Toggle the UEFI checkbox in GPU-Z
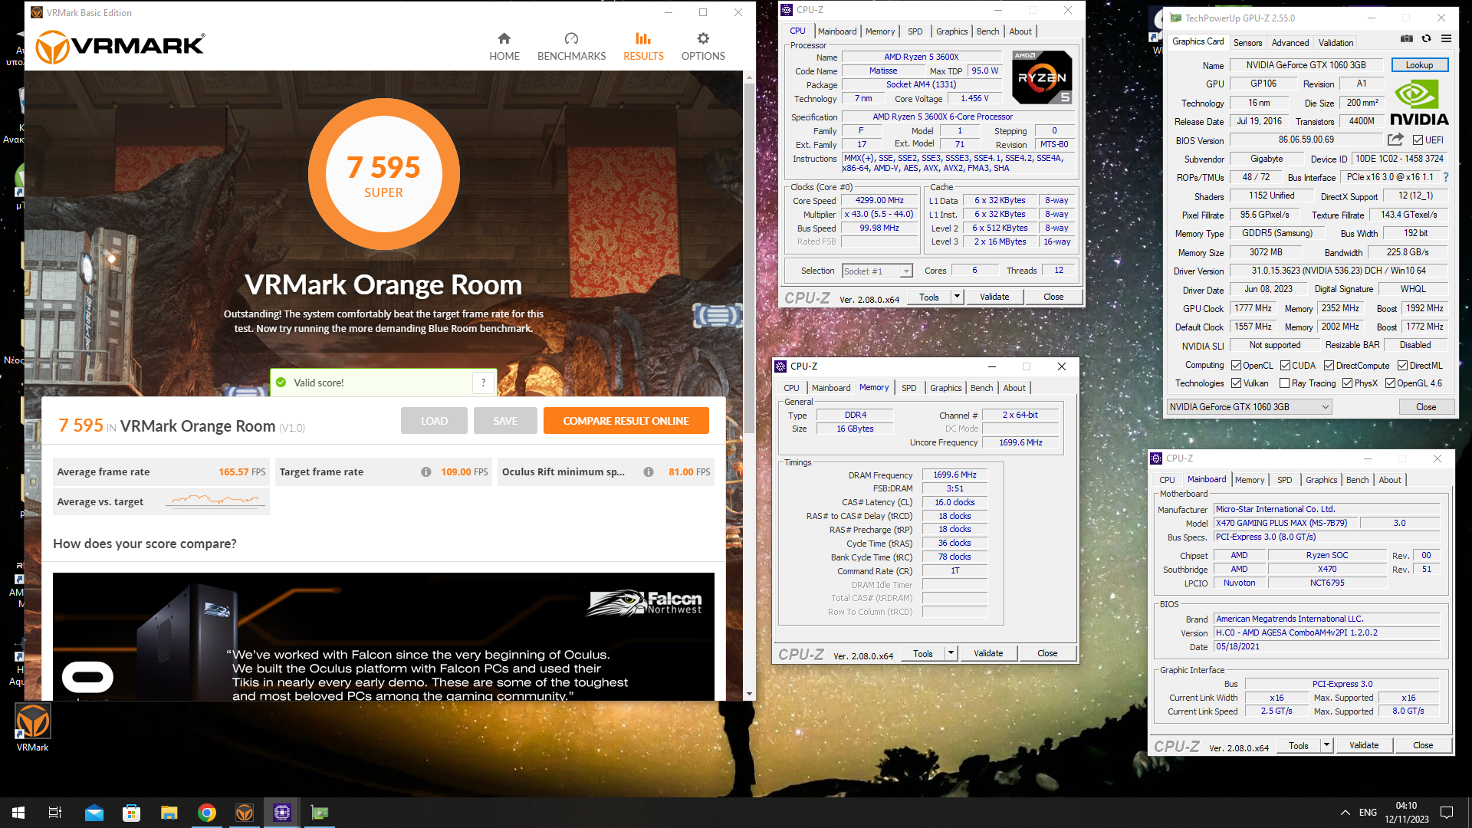 [1418, 140]
